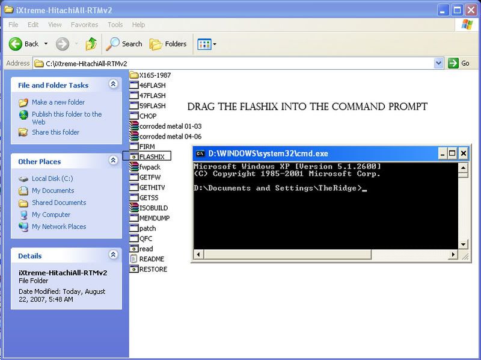Image resolution: width=481 pixels, height=360 pixels.
Task: Click inside the black command prompt area
Action: 326,206
